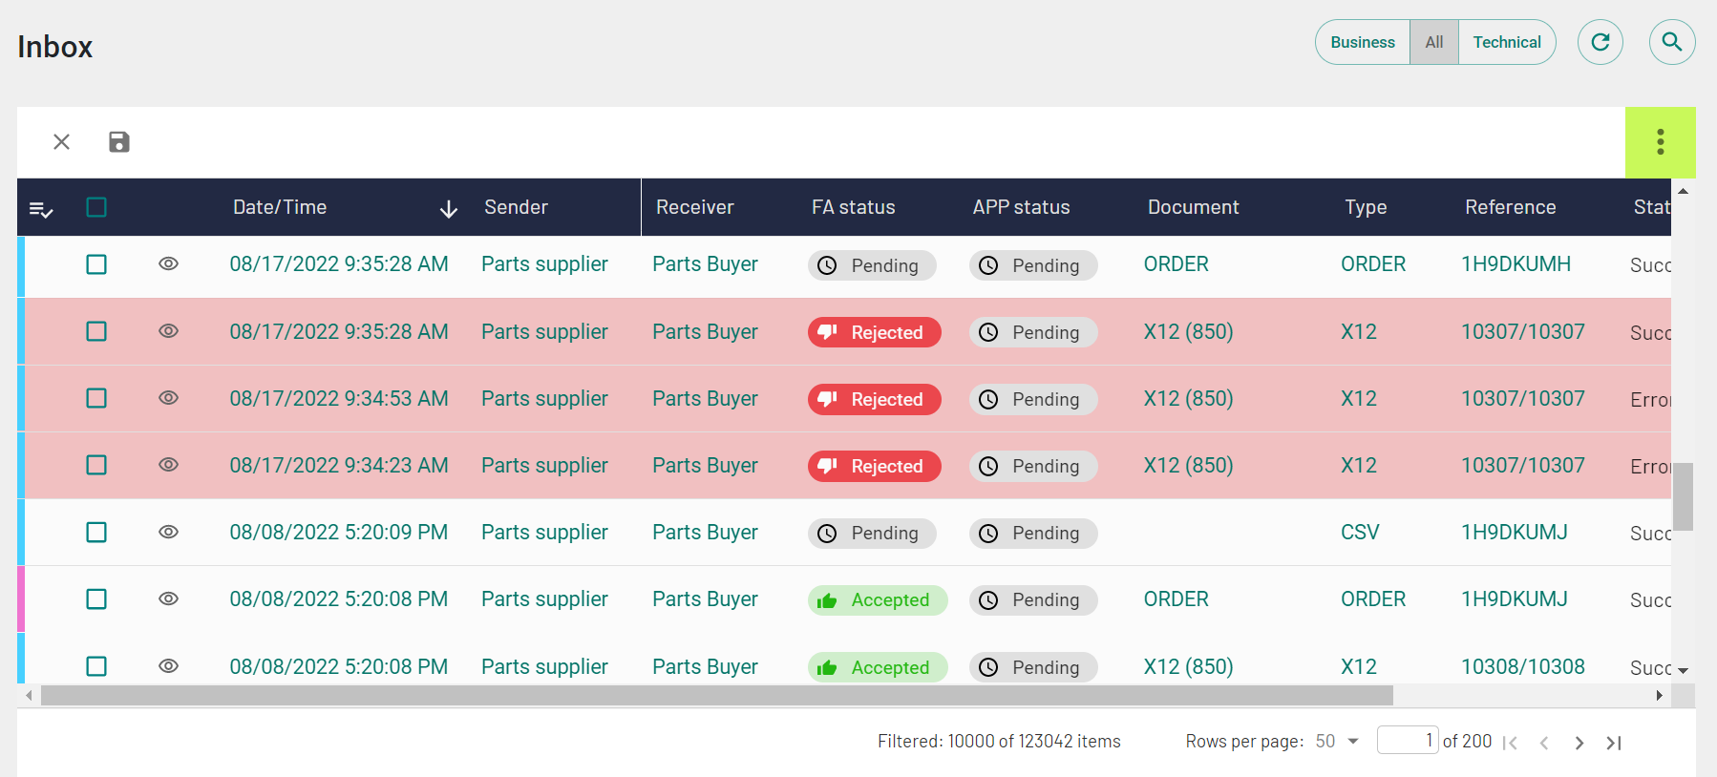Click reference 10308/10308
1717x777 pixels.
click(1523, 666)
